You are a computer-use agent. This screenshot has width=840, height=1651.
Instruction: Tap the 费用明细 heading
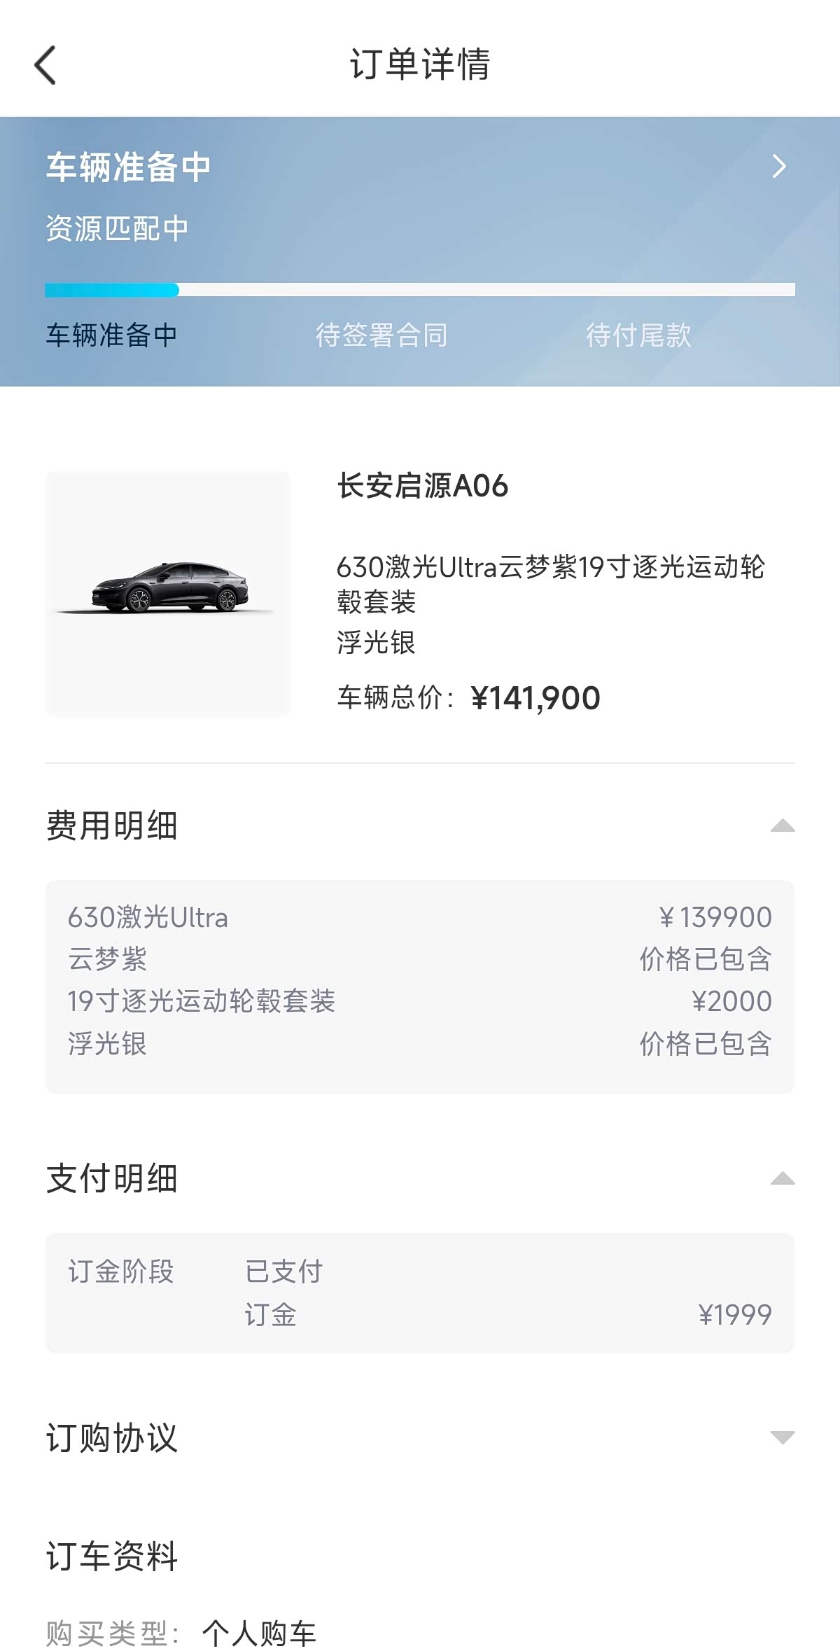pyautogui.click(x=112, y=826)
